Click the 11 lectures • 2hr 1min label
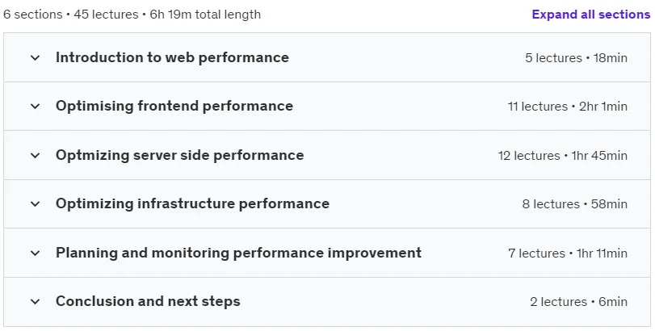 click(x=567, y=106)
